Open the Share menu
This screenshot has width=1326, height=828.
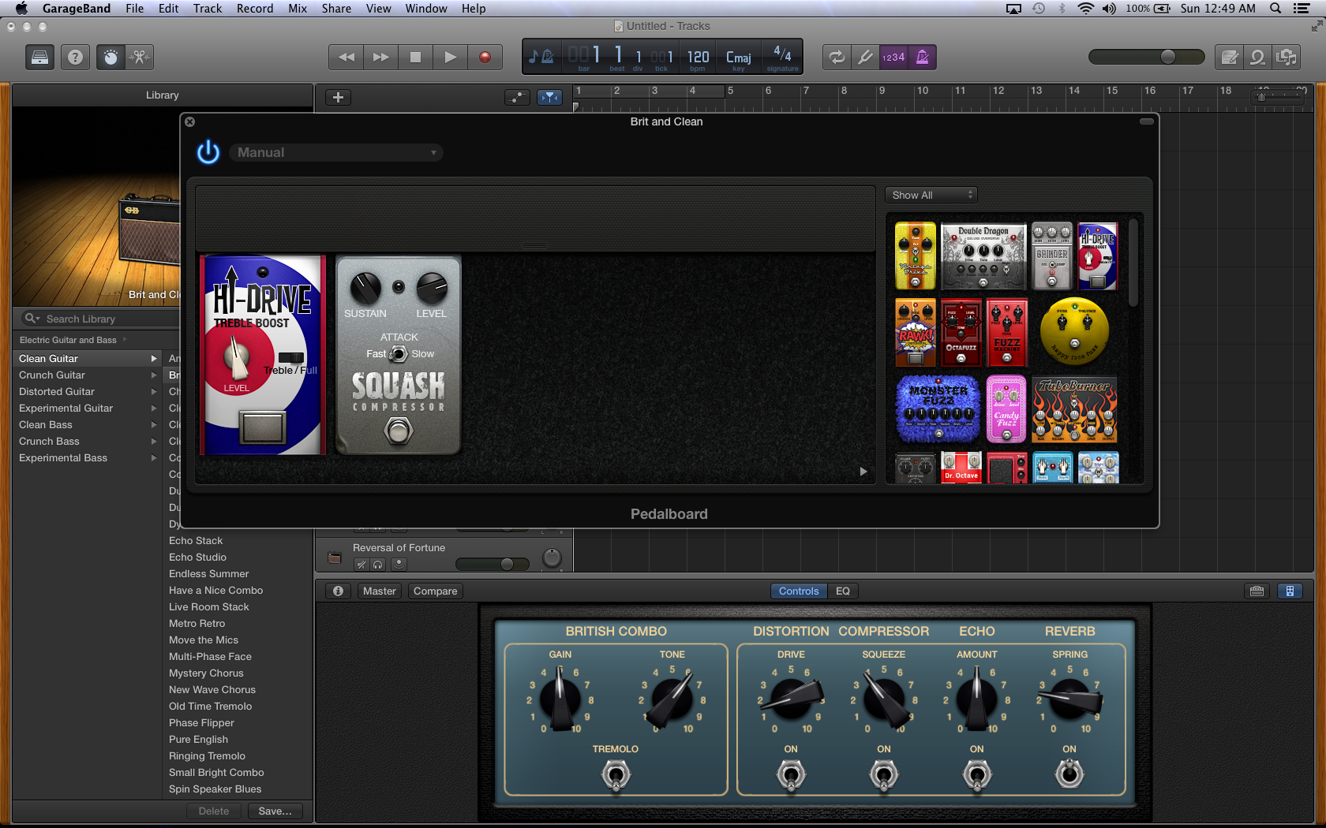coord(336,8)
